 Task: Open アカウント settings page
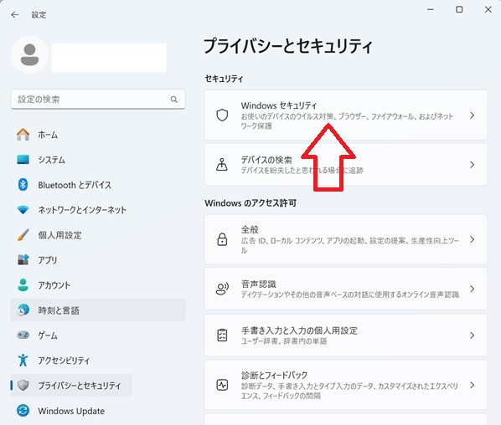tap(98, 285)
